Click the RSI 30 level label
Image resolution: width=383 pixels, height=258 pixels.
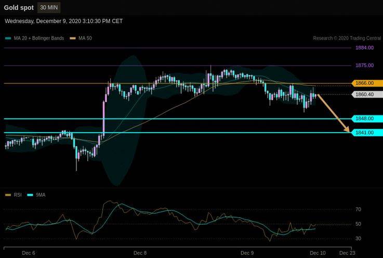pos(359,238)
